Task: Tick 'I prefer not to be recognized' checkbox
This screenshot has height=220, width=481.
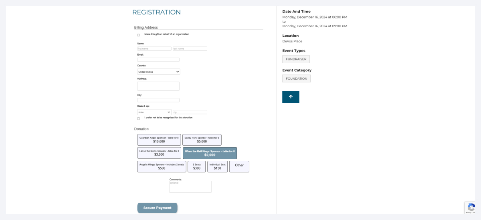Action: [139, 118]
